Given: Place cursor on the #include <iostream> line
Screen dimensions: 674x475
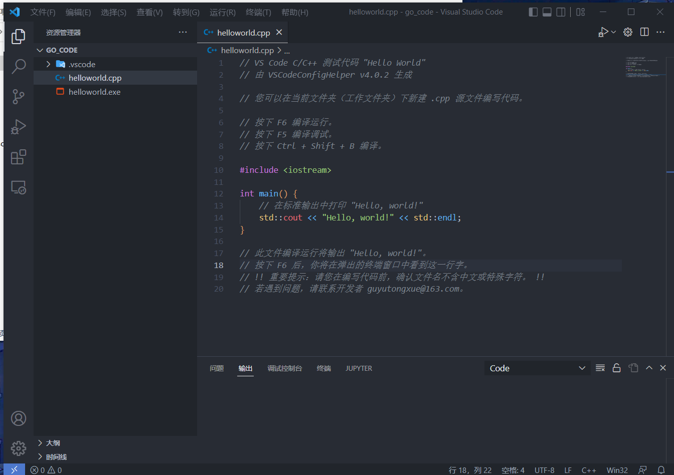Looking at the screenshot, I should point(285,170).
